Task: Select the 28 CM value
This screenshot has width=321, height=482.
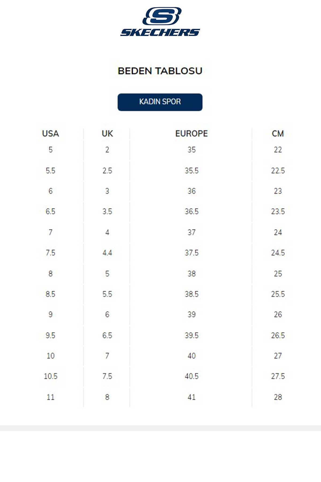Action: [x=278, y=397]
